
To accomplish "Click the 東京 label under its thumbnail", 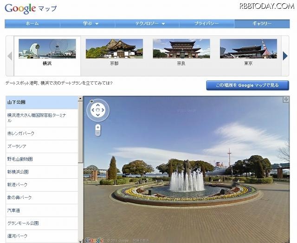I will (248, 63).
